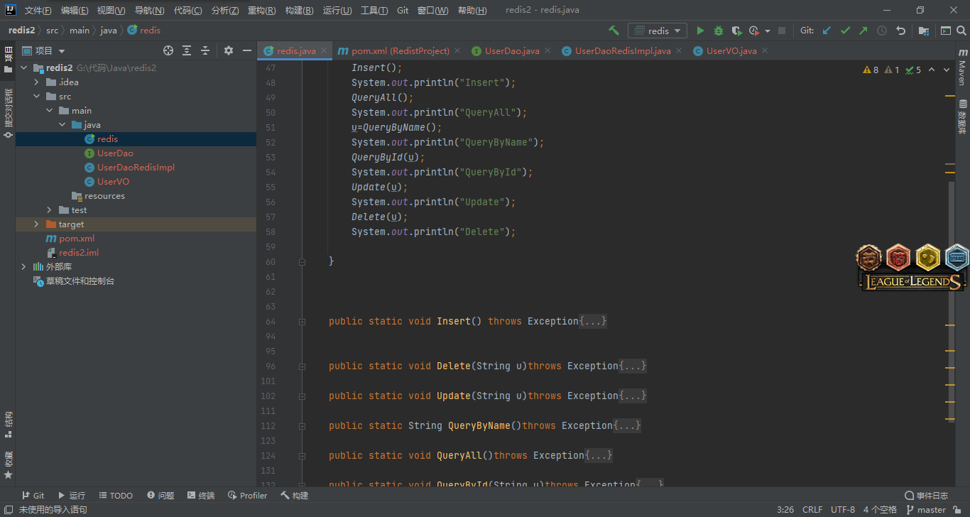Start debugging with the bug icon

(718, 31)
